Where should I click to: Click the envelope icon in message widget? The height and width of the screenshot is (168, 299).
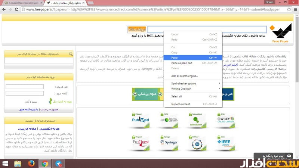[x=289, y=156]
